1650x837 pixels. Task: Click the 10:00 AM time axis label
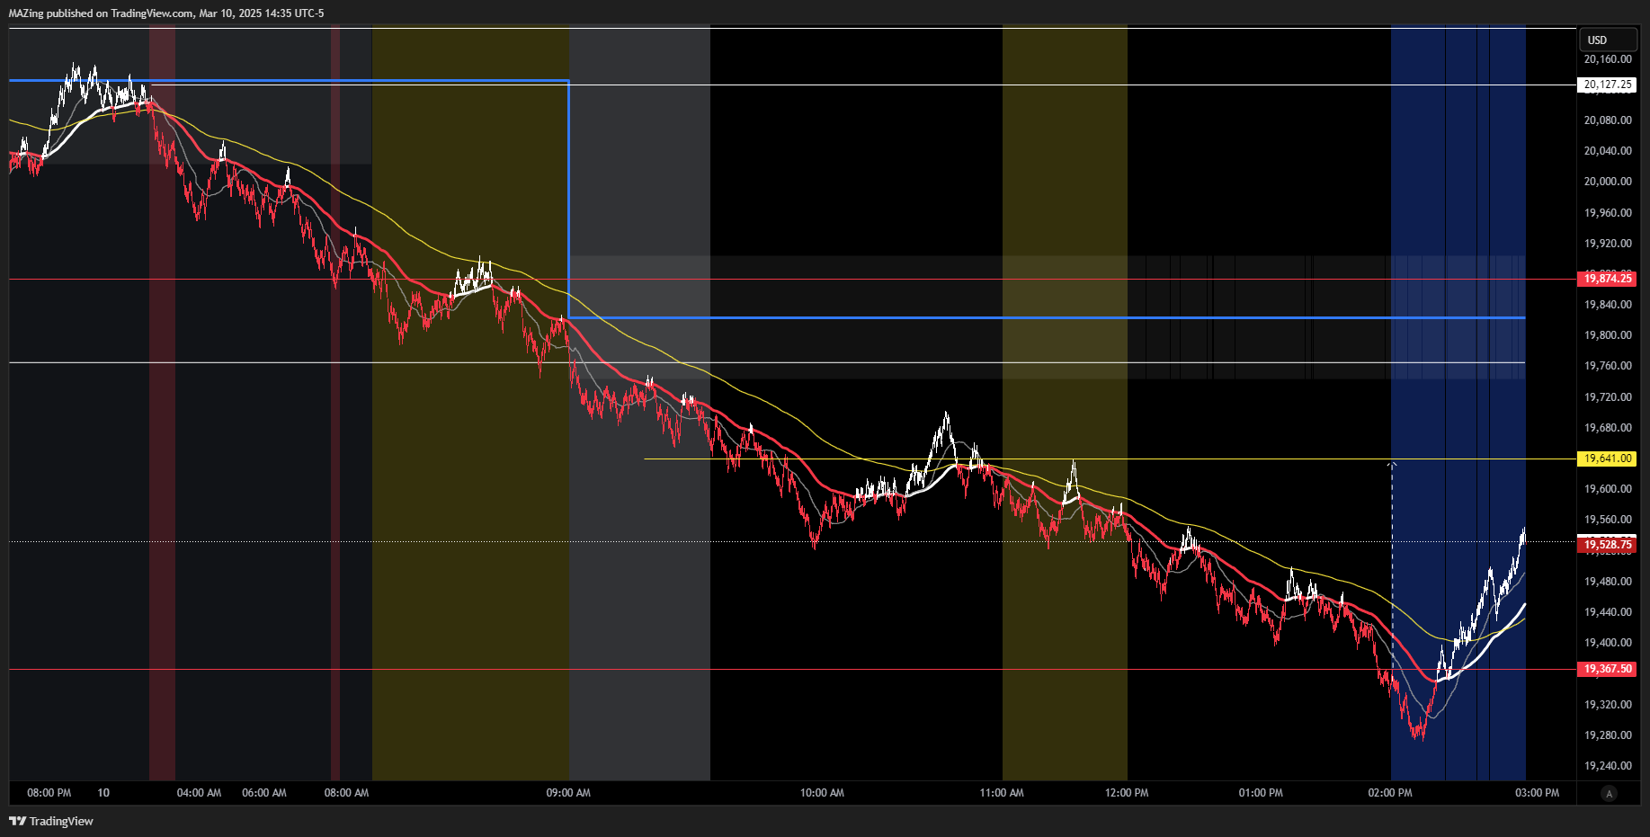(822, 793)
